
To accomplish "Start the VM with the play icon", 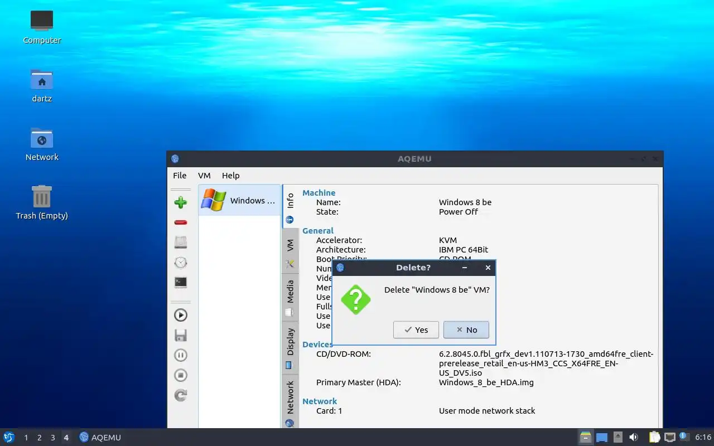I will pos(180,315).
